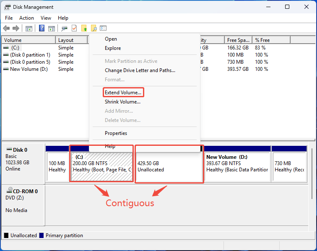Sort by the Volume column header
Viewport: 317px width, 251px height.
tap(29, 40)
